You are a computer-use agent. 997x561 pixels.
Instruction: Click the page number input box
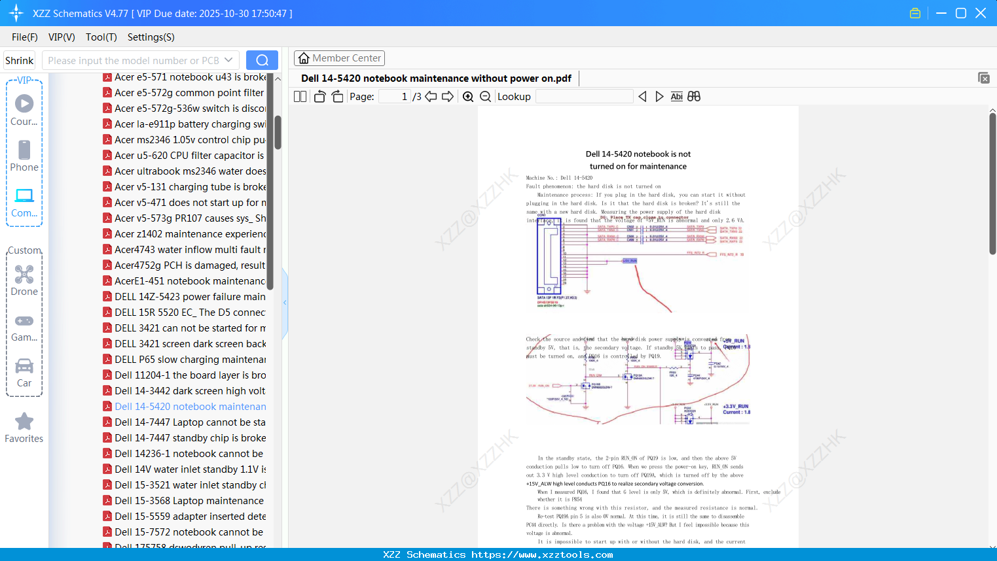(395, 97)
